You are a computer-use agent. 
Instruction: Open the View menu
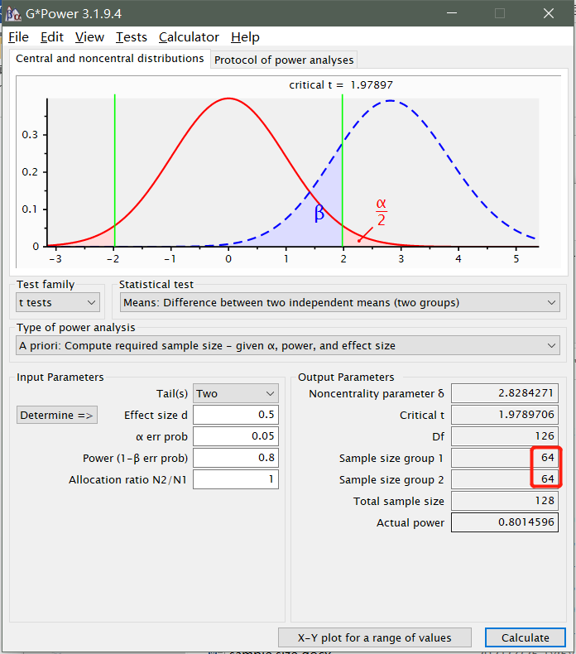pyautogui.click(x=89, y=37)
